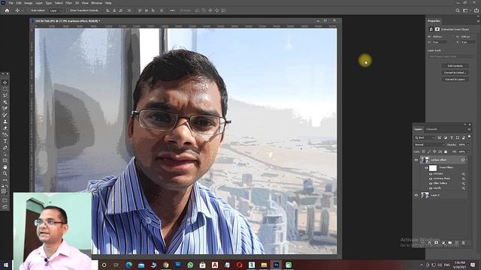This screenshot has height=270, width=481.
Task: Select the Rectangular Marquee tool
Action: point(5,88)
